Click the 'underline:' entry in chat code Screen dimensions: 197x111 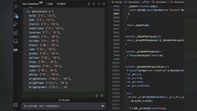(x=46, y=28)
